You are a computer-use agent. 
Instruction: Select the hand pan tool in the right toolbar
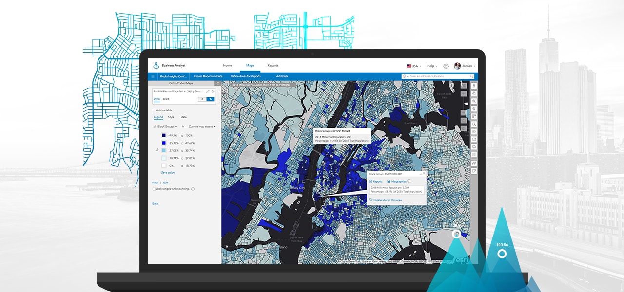[474, 93]
